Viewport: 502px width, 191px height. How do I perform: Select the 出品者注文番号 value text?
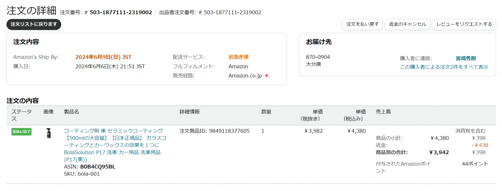tap(232, 12)
